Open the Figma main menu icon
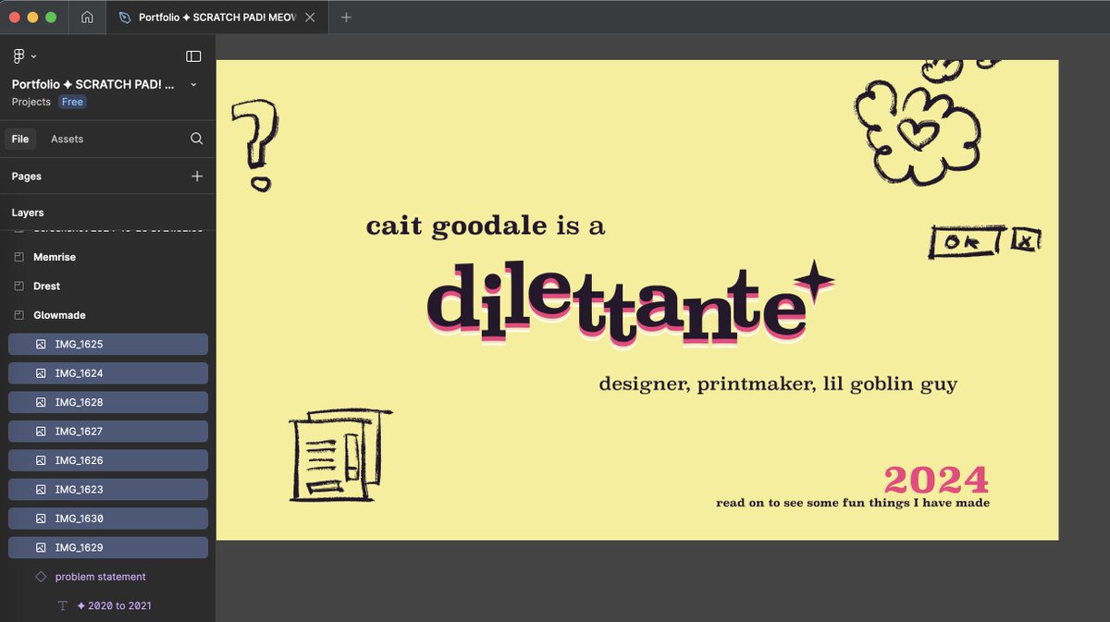Screen dimensions: 1110x622 pos(18,55)
